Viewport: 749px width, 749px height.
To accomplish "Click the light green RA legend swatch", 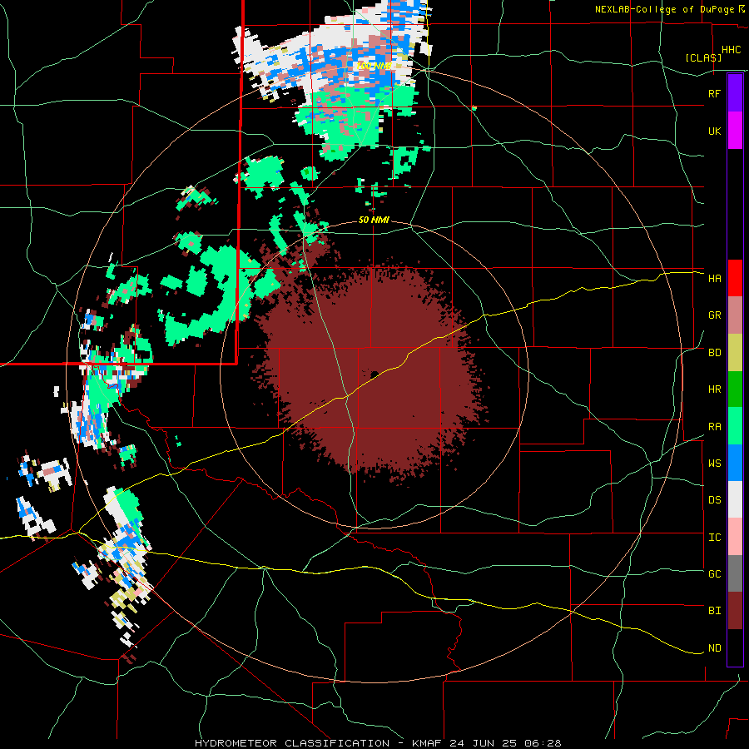I will [735, 426].
